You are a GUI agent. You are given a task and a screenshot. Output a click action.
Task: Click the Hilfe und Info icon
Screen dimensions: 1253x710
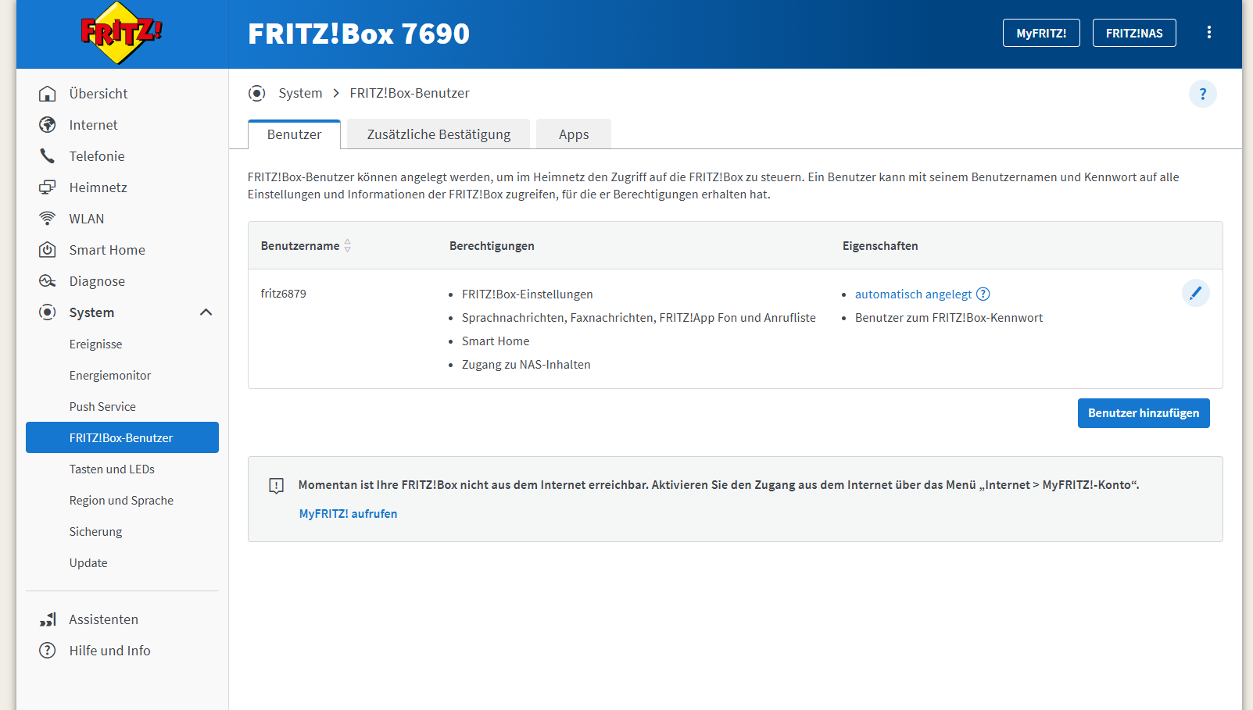click(48, 651)
